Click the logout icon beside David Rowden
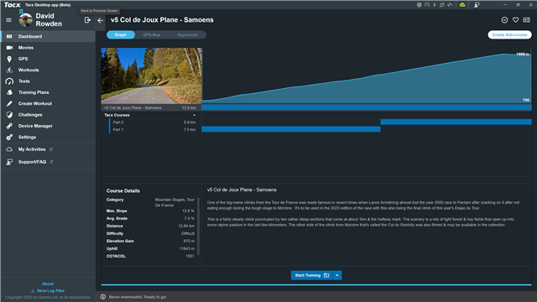The width and height of the screenshot is (537, 302). [87, 20]
